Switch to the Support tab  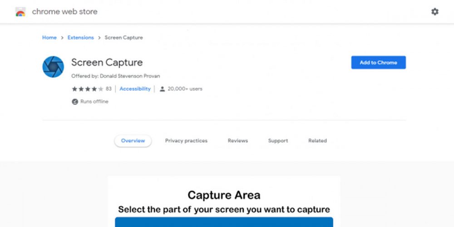278,141
